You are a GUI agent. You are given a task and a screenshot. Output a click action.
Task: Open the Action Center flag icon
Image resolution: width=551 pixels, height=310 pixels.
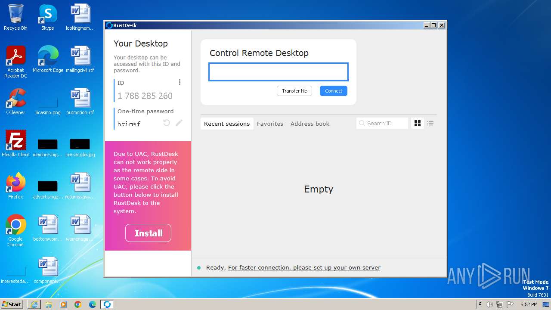(510, 304)
